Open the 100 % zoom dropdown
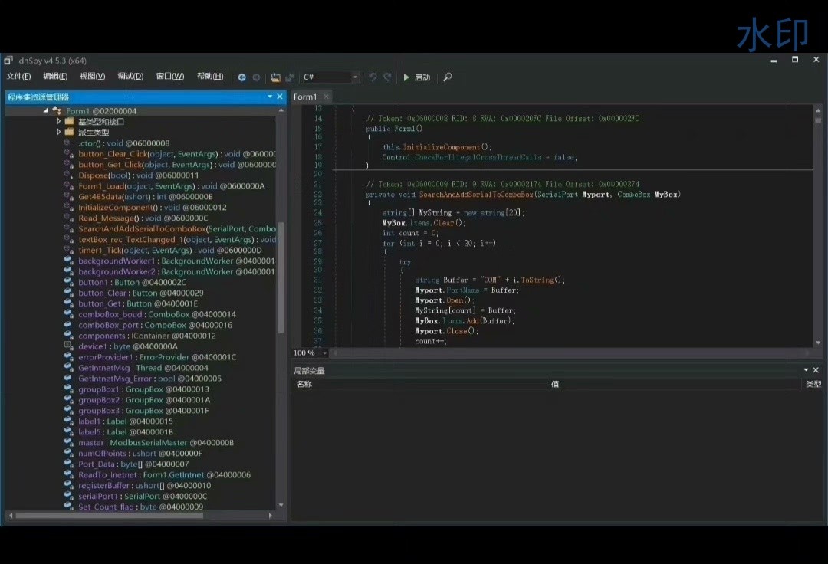 coord(325,353)
